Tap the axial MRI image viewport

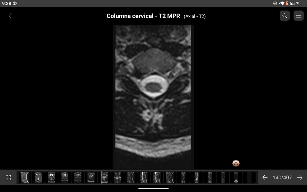pos(153,97)
